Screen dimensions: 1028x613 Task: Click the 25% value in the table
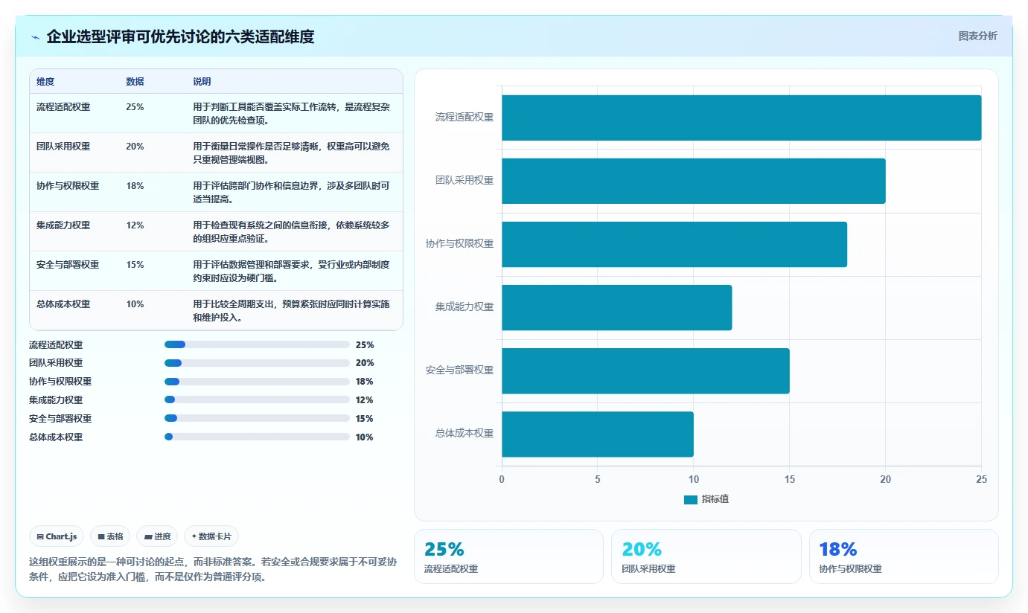coord(135,107)
